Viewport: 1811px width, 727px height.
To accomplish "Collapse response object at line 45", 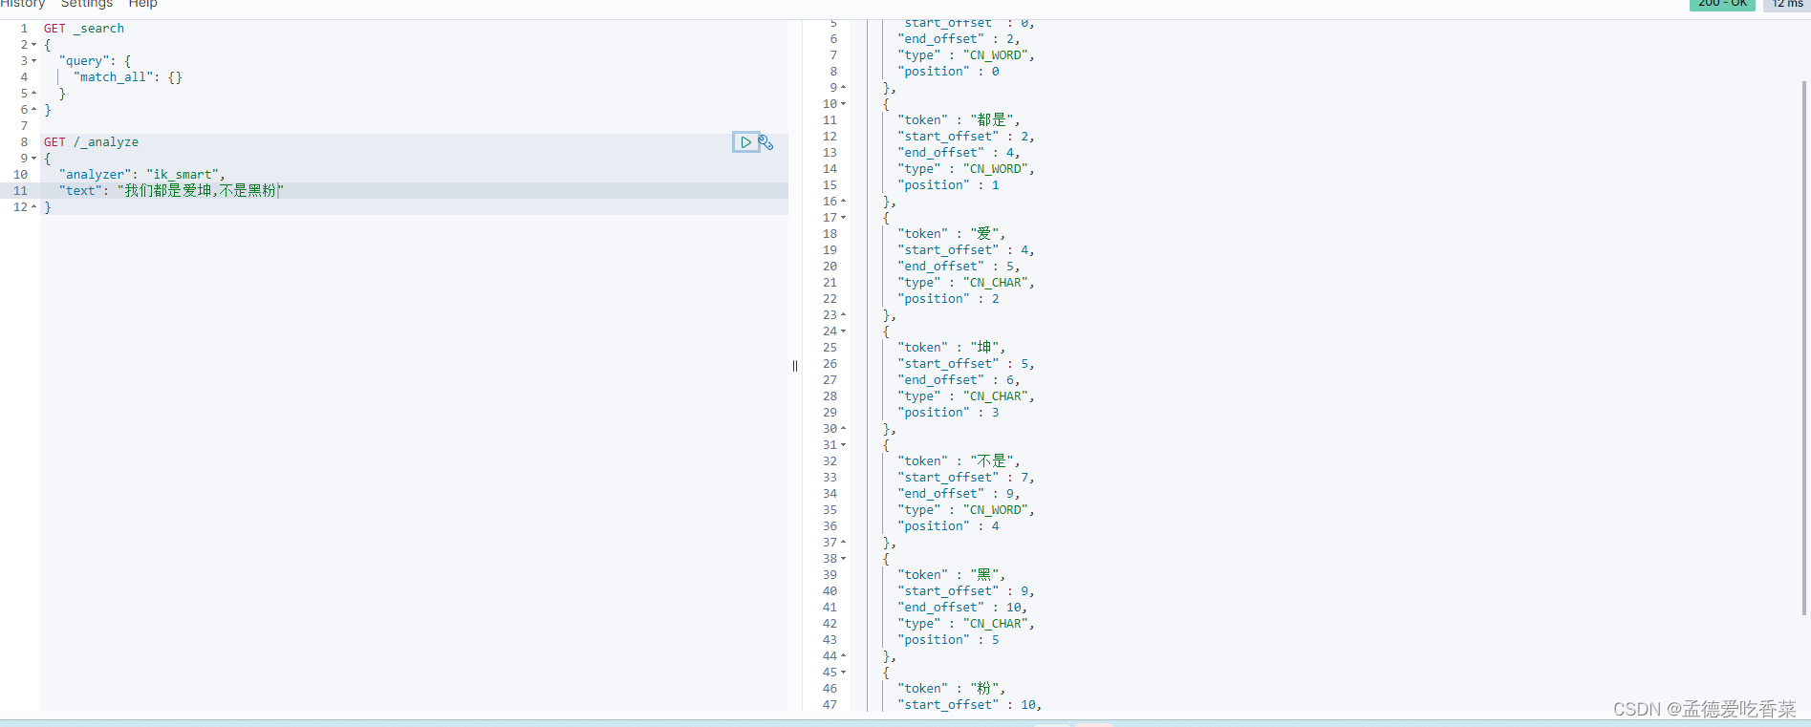I will coord(843,673).
